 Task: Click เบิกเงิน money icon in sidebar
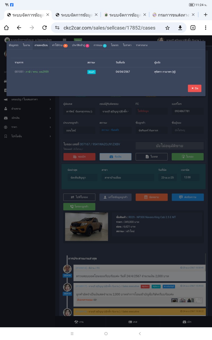point(6,118)
